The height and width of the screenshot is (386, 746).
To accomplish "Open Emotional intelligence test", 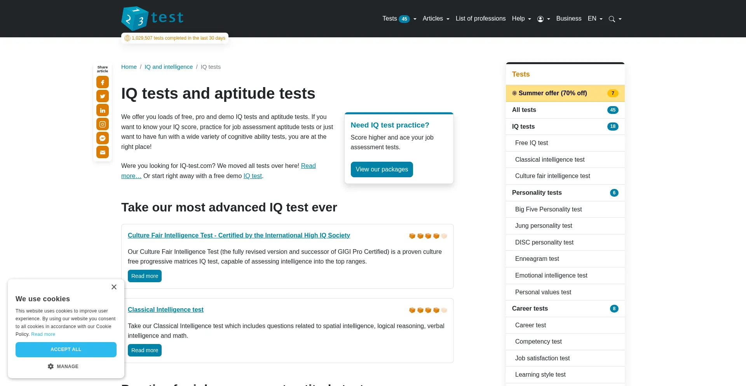I will pyautogui.click(x=565, y=276).
